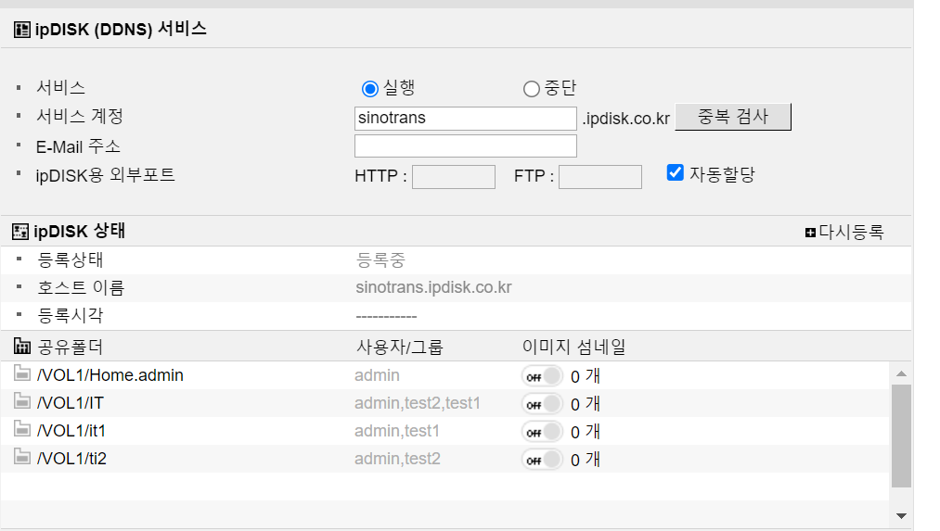Click the folder icon for /VOL1/ti2
940x531 pixels.
22,456
